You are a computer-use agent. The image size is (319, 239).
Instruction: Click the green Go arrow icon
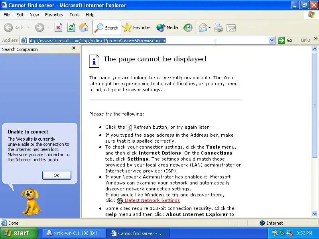(282, 40)
